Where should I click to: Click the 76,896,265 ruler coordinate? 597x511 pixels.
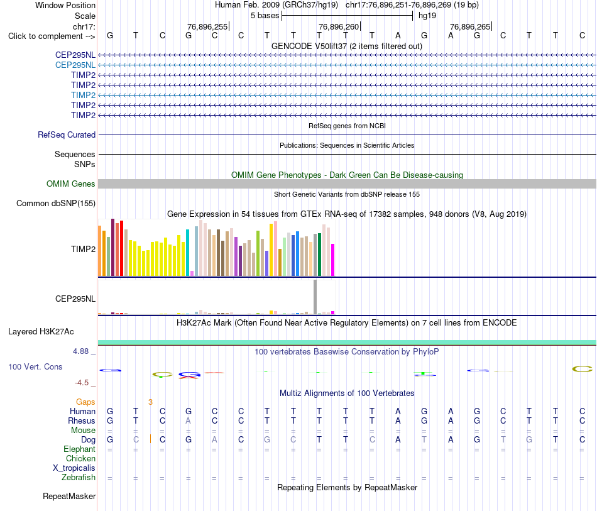pyautogui.click(x=470, y=26)
